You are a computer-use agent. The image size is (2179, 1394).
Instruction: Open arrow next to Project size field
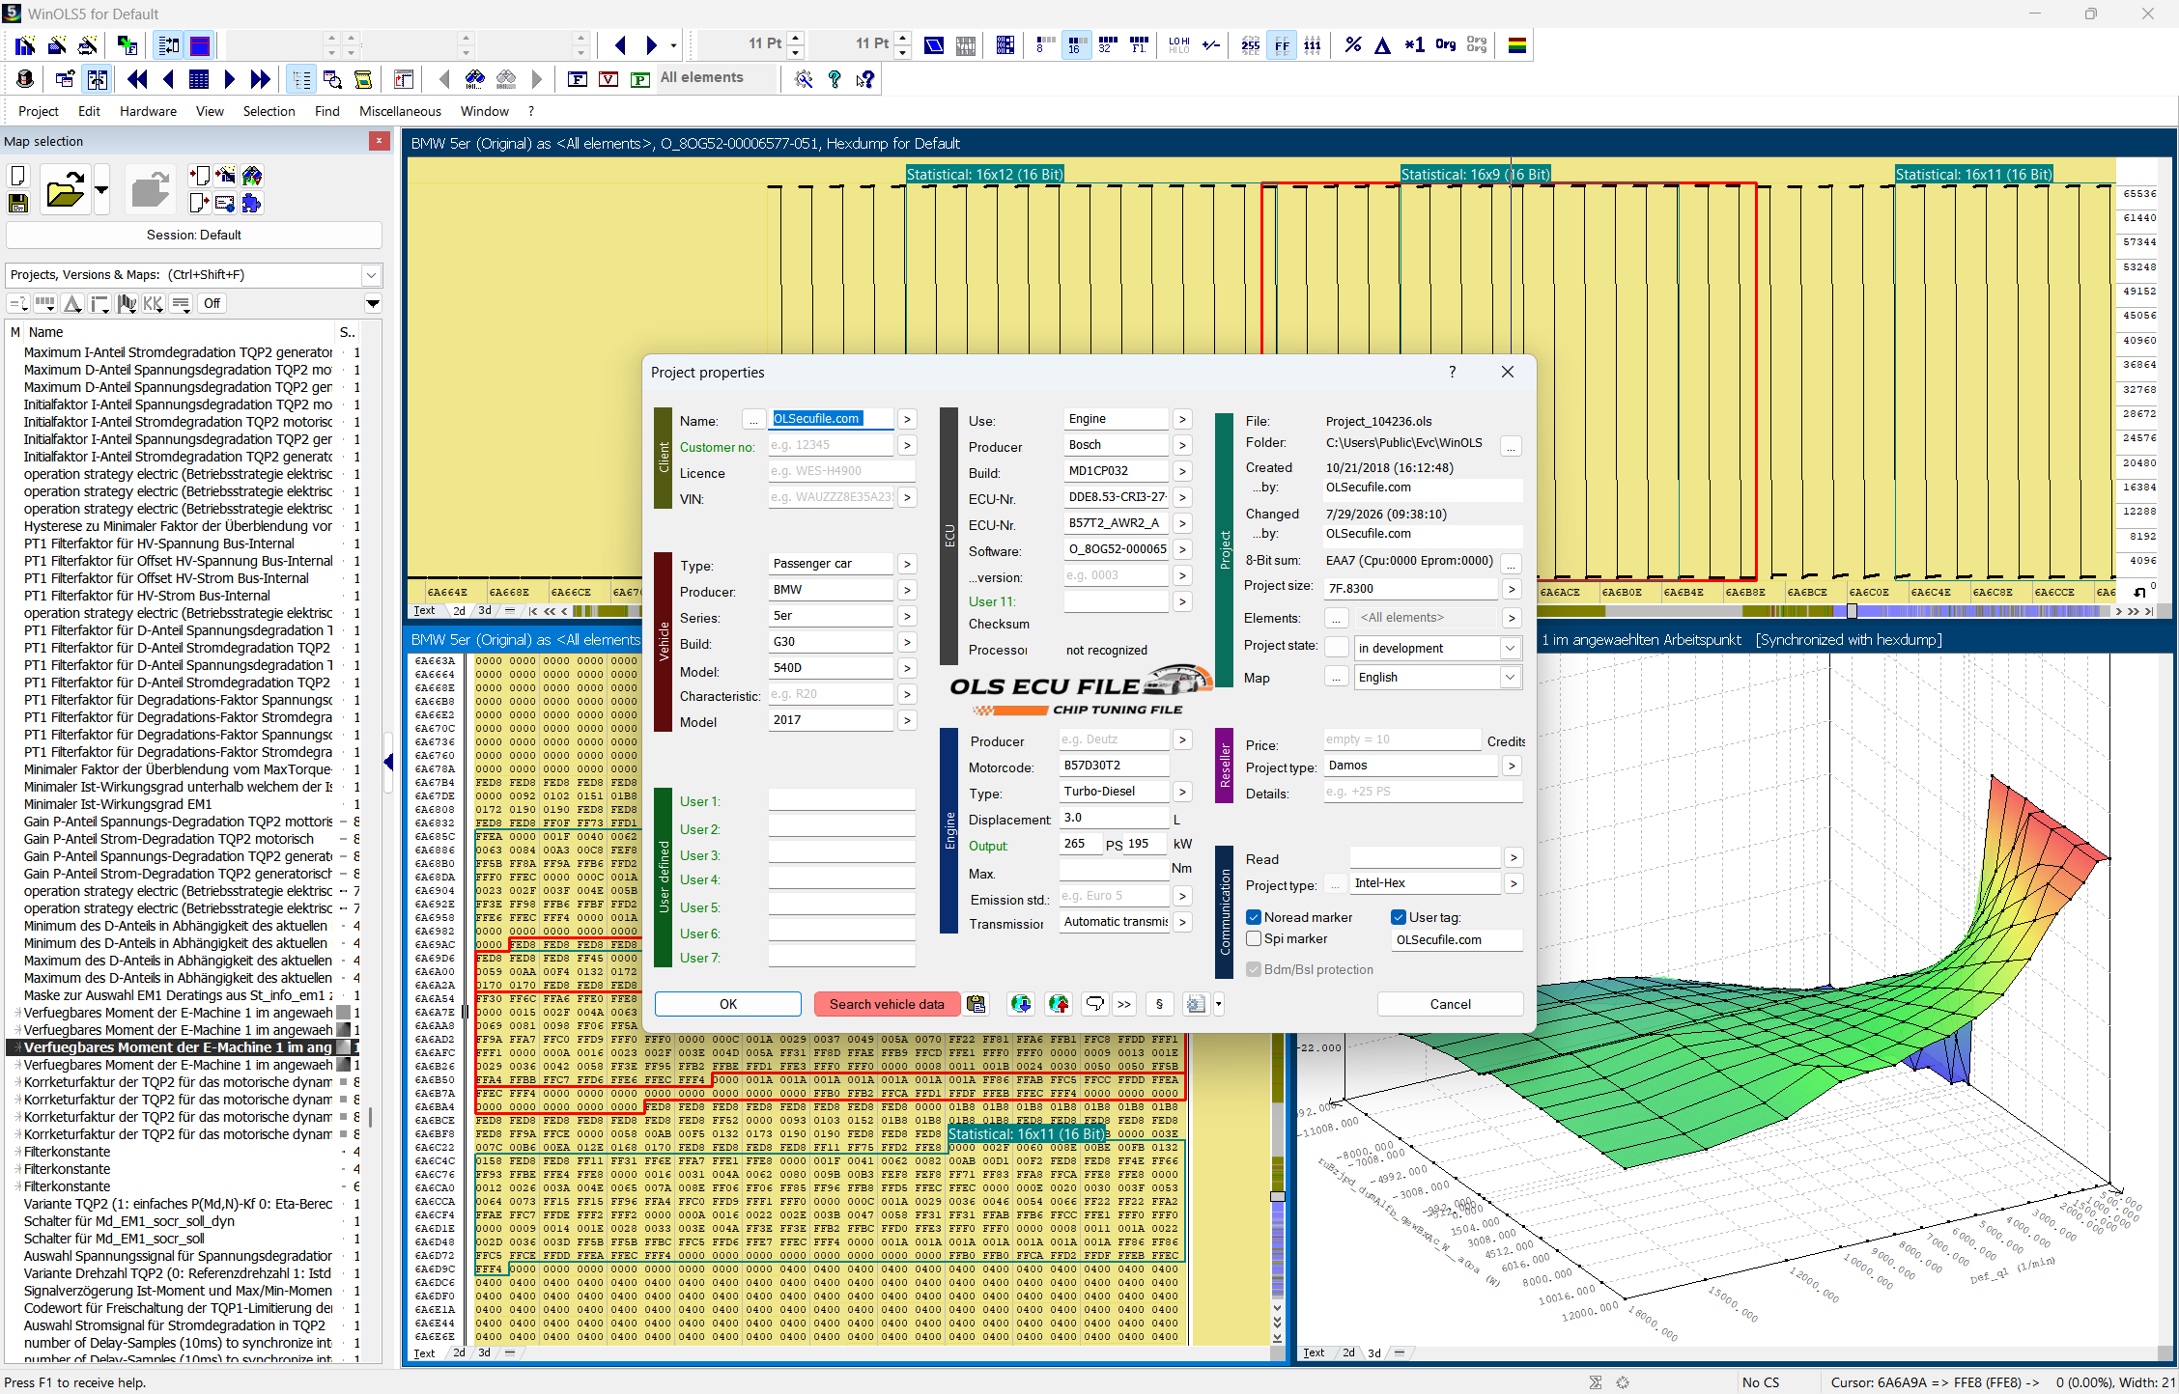[1512, 588]
